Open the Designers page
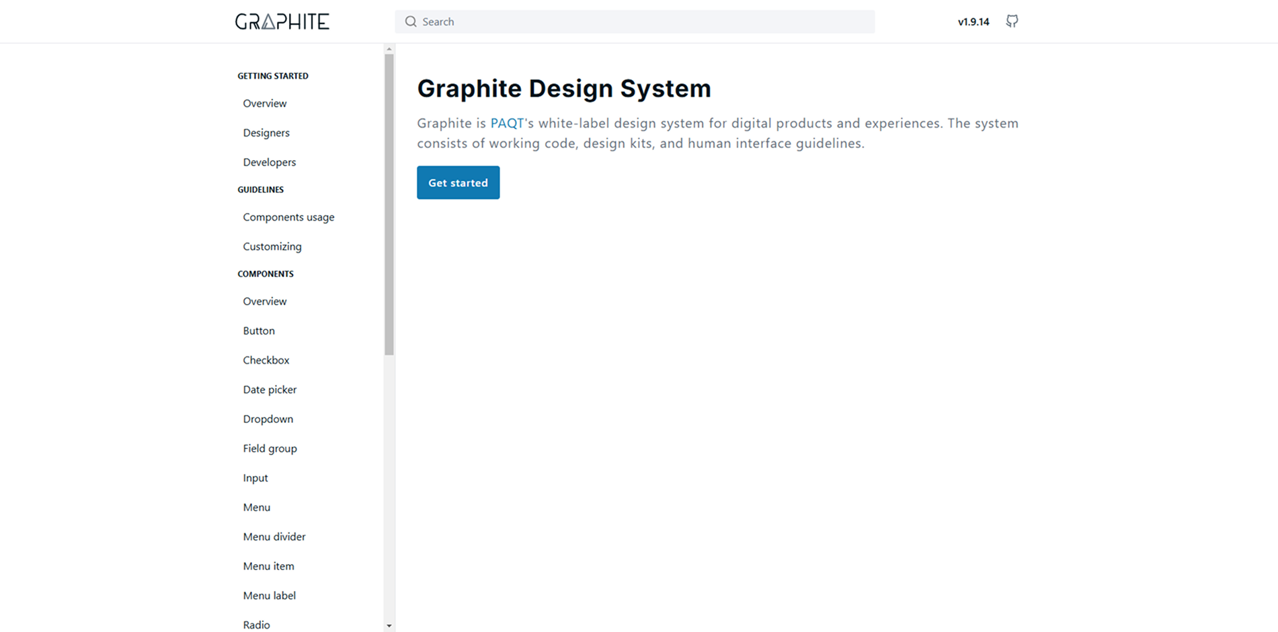1278x632 pixels. pyautogui.click(x=266, y=132)
